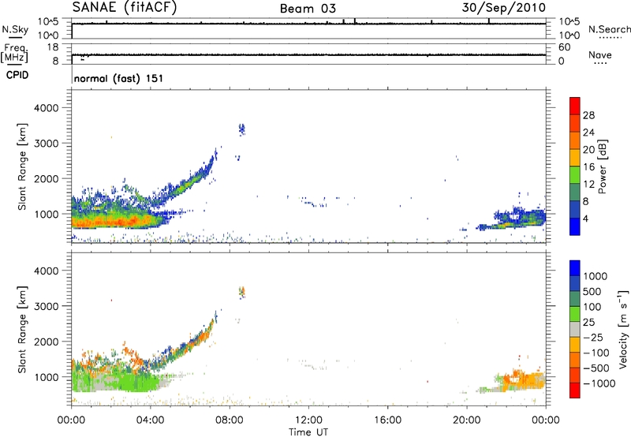The width and height of the screenshot is (631, 437).
Task: Click the Power [dB] colorbar title
Action: pyautogui.click(x=602, y=166)
